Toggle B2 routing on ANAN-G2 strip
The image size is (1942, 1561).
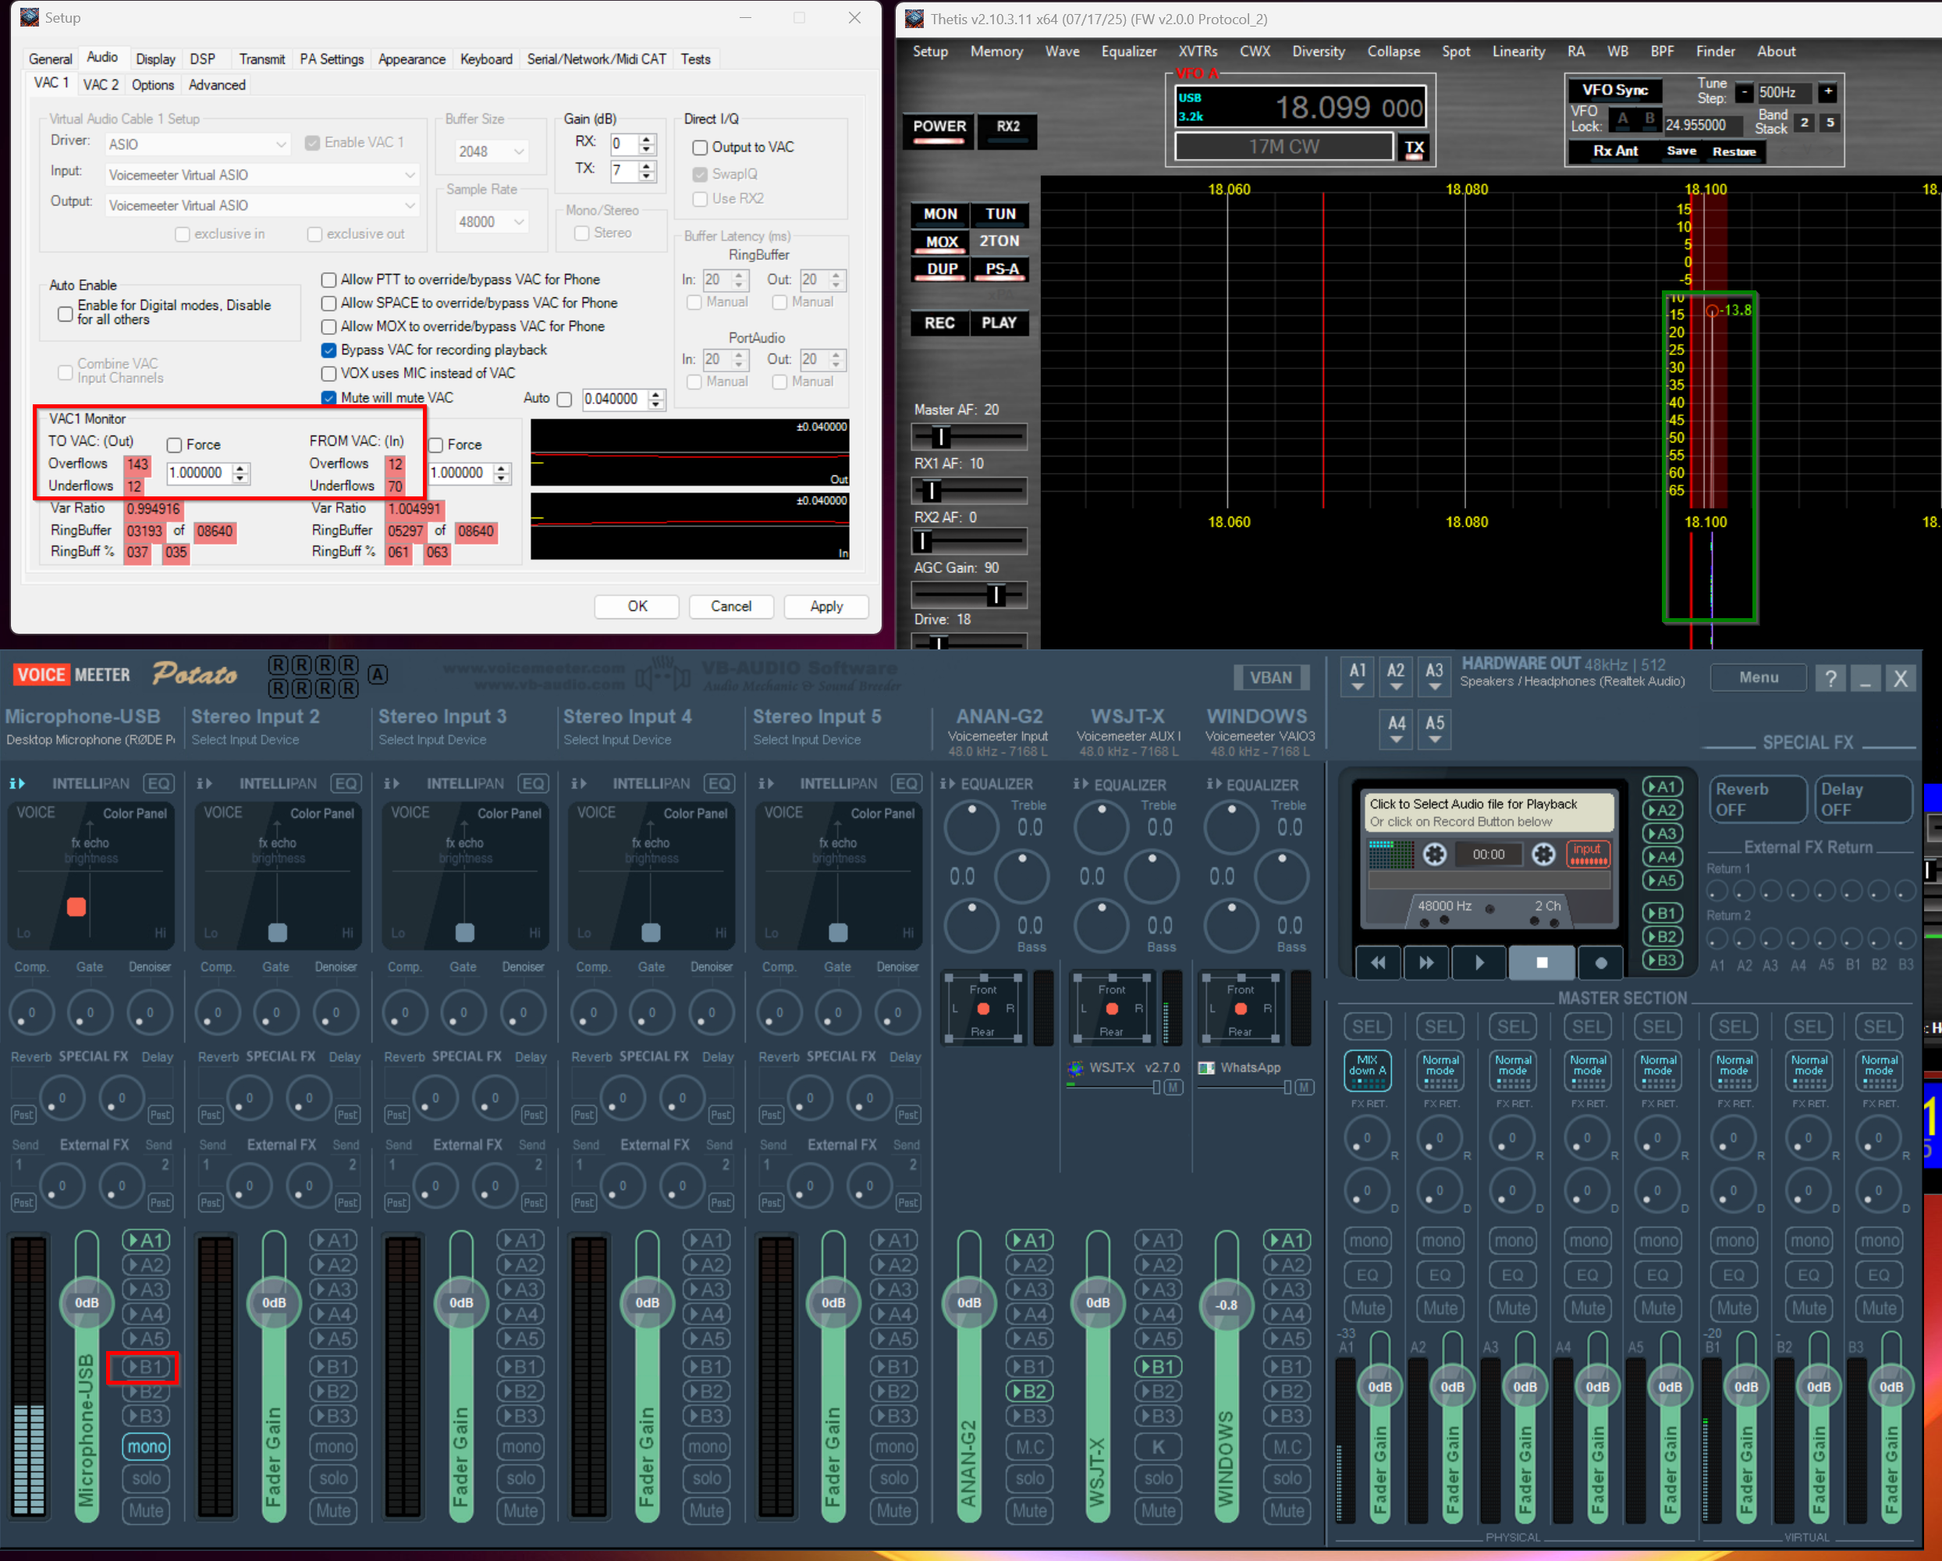[1031, 1392]
